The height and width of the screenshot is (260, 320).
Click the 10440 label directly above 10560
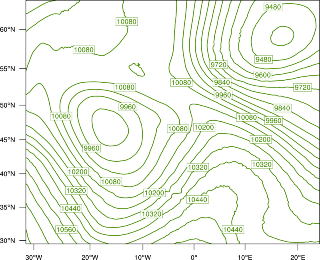point(71,208)
